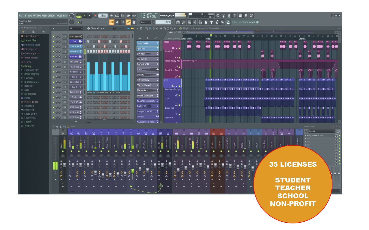
Task: Mute the Kick channel green LED
Action: [x=54, y=41]
